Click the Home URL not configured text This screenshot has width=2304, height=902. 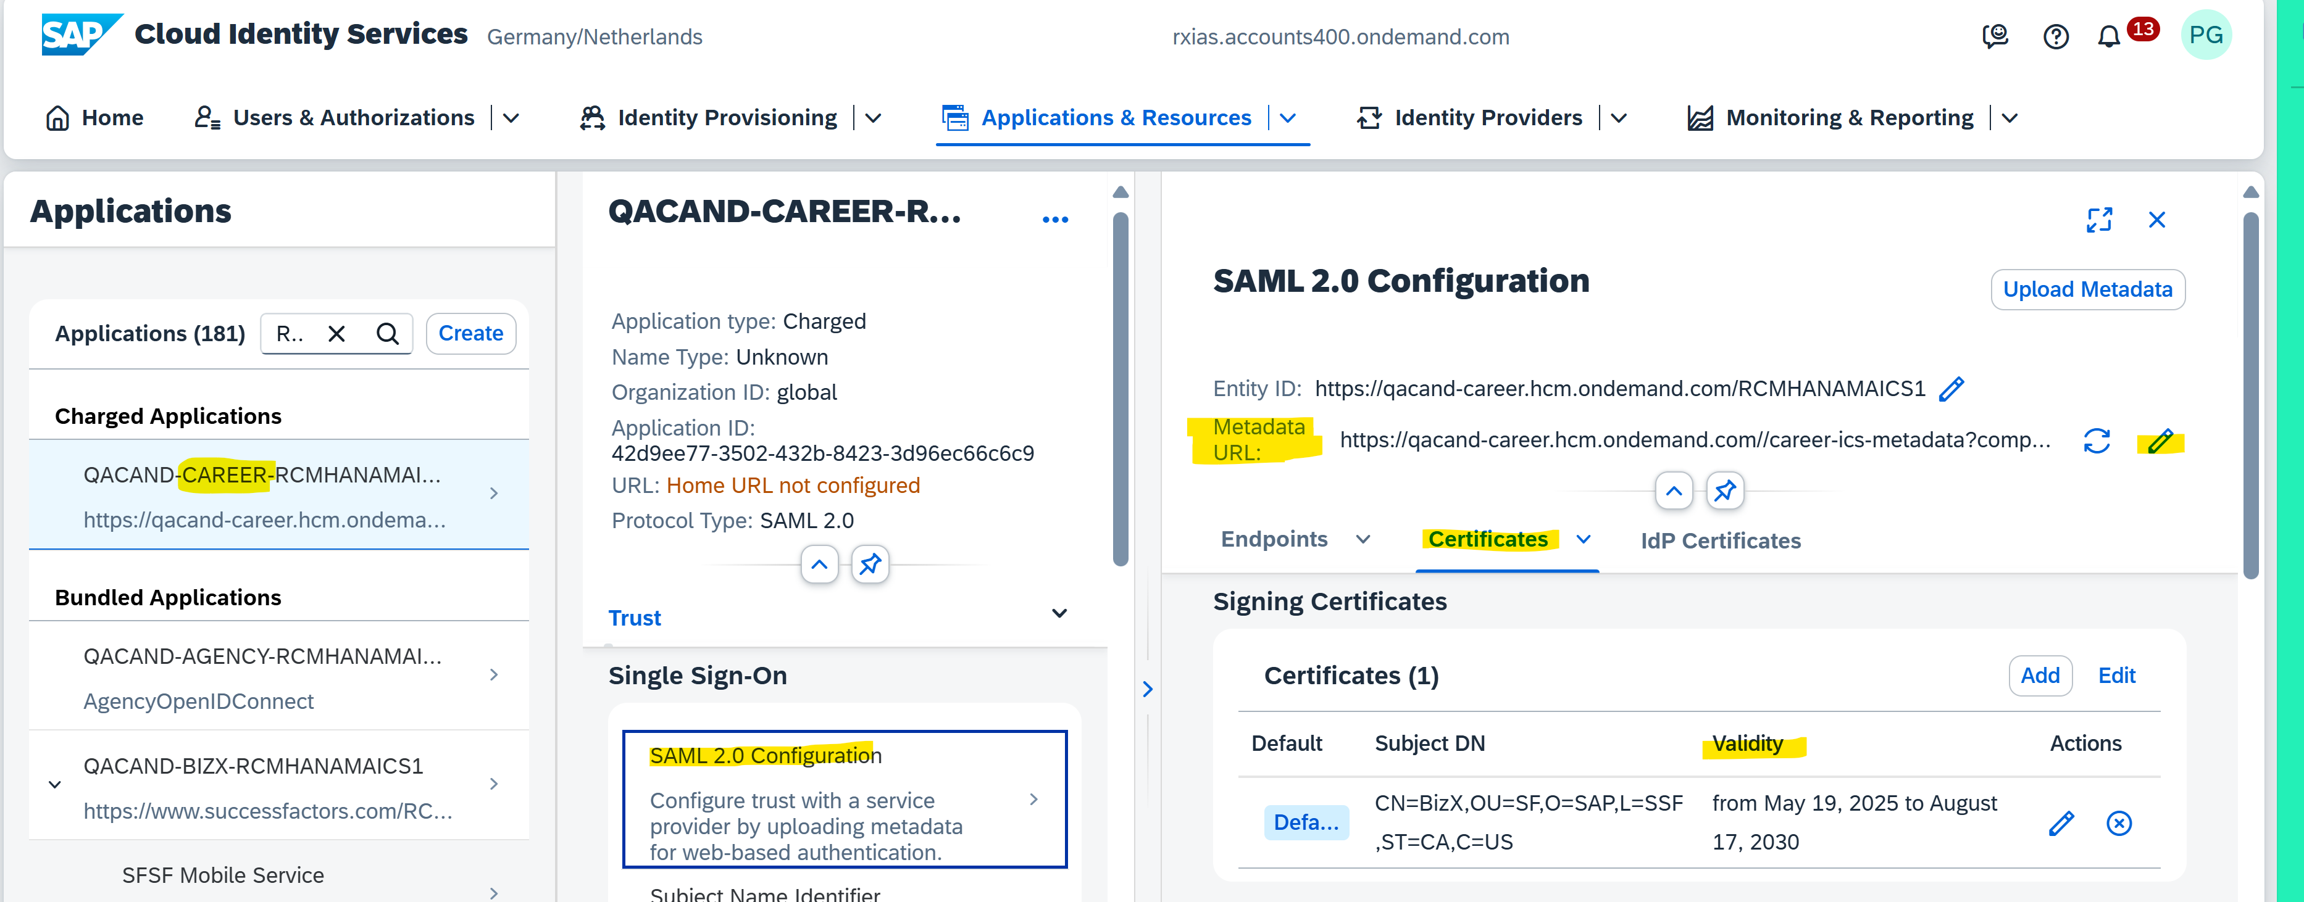793,486
